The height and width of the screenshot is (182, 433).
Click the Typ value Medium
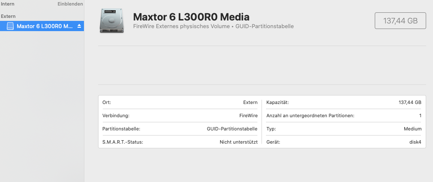412,129
